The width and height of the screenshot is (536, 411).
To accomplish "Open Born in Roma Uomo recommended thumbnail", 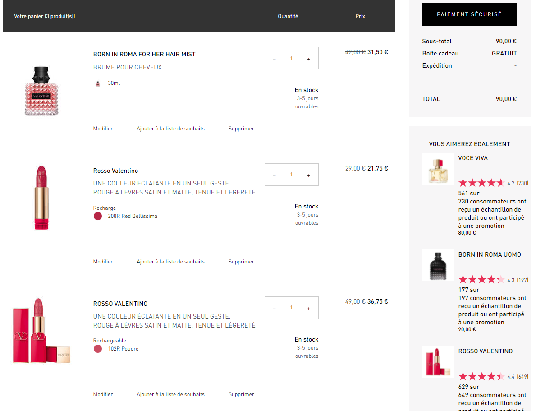I will tap(438, 265).
